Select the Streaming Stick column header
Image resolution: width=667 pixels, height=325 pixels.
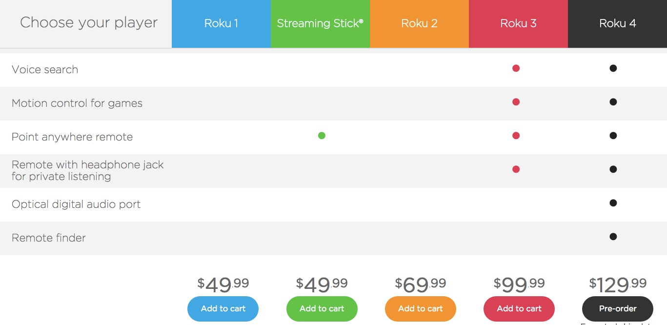tap(320, 23)
